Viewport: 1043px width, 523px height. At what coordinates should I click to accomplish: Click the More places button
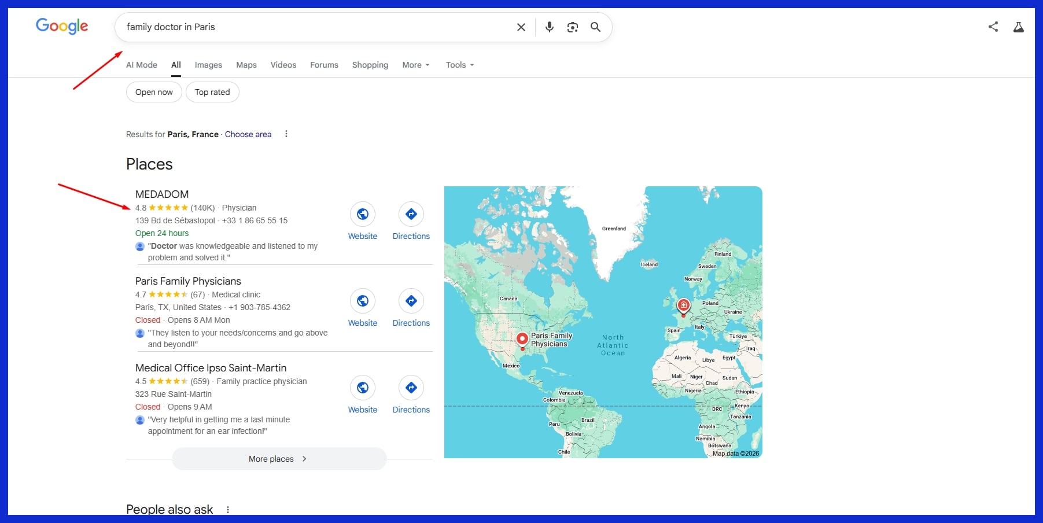point(278,458)
